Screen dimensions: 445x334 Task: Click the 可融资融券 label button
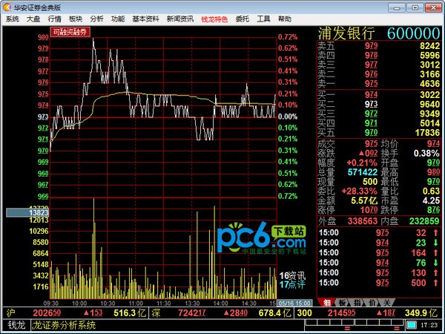pyautogui.click(x=70, y=32)
